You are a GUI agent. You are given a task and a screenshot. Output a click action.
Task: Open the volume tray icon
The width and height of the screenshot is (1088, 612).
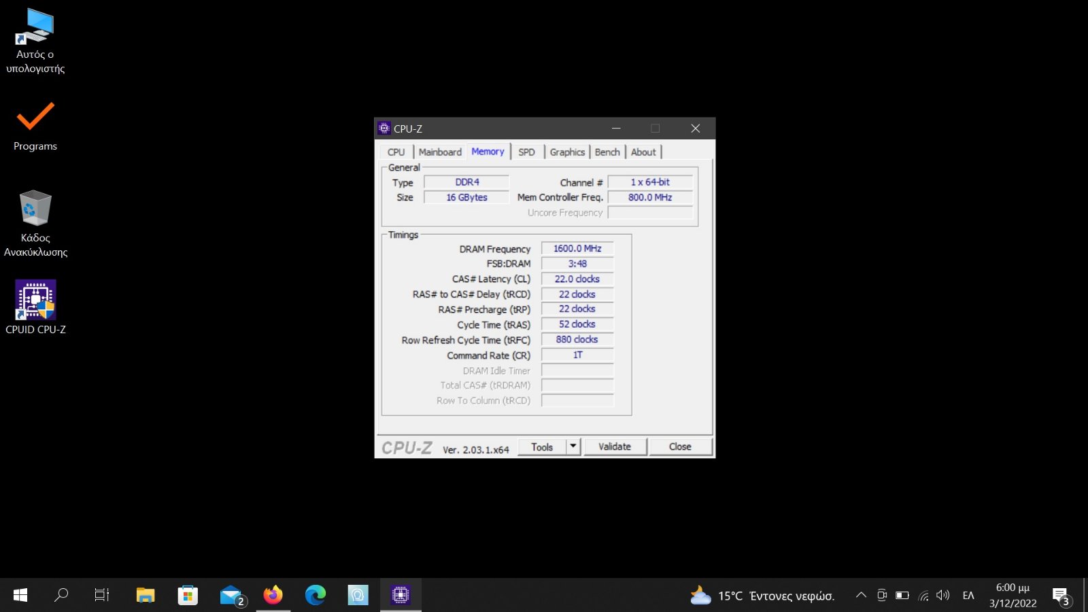pos(942,596)
